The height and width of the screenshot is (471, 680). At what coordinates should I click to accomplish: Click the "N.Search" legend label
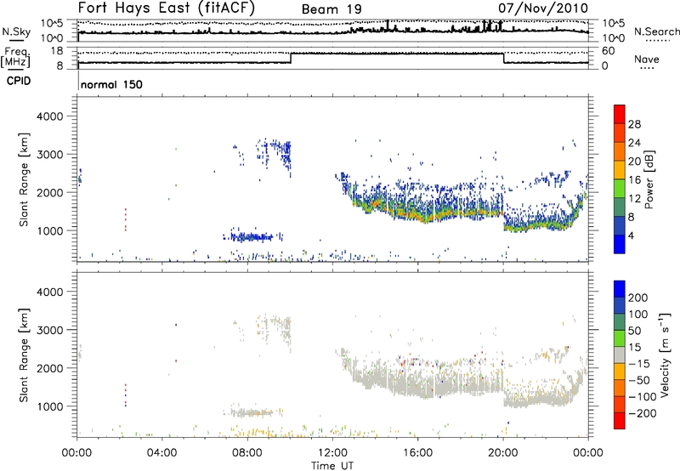[x=656, y=31]
